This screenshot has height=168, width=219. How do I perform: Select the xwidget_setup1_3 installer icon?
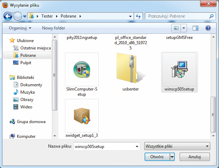click(x=82, y=115)
